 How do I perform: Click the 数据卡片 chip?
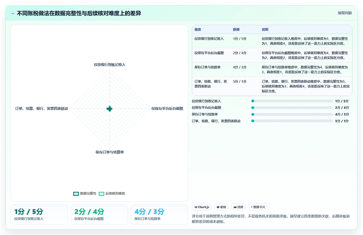258,207
